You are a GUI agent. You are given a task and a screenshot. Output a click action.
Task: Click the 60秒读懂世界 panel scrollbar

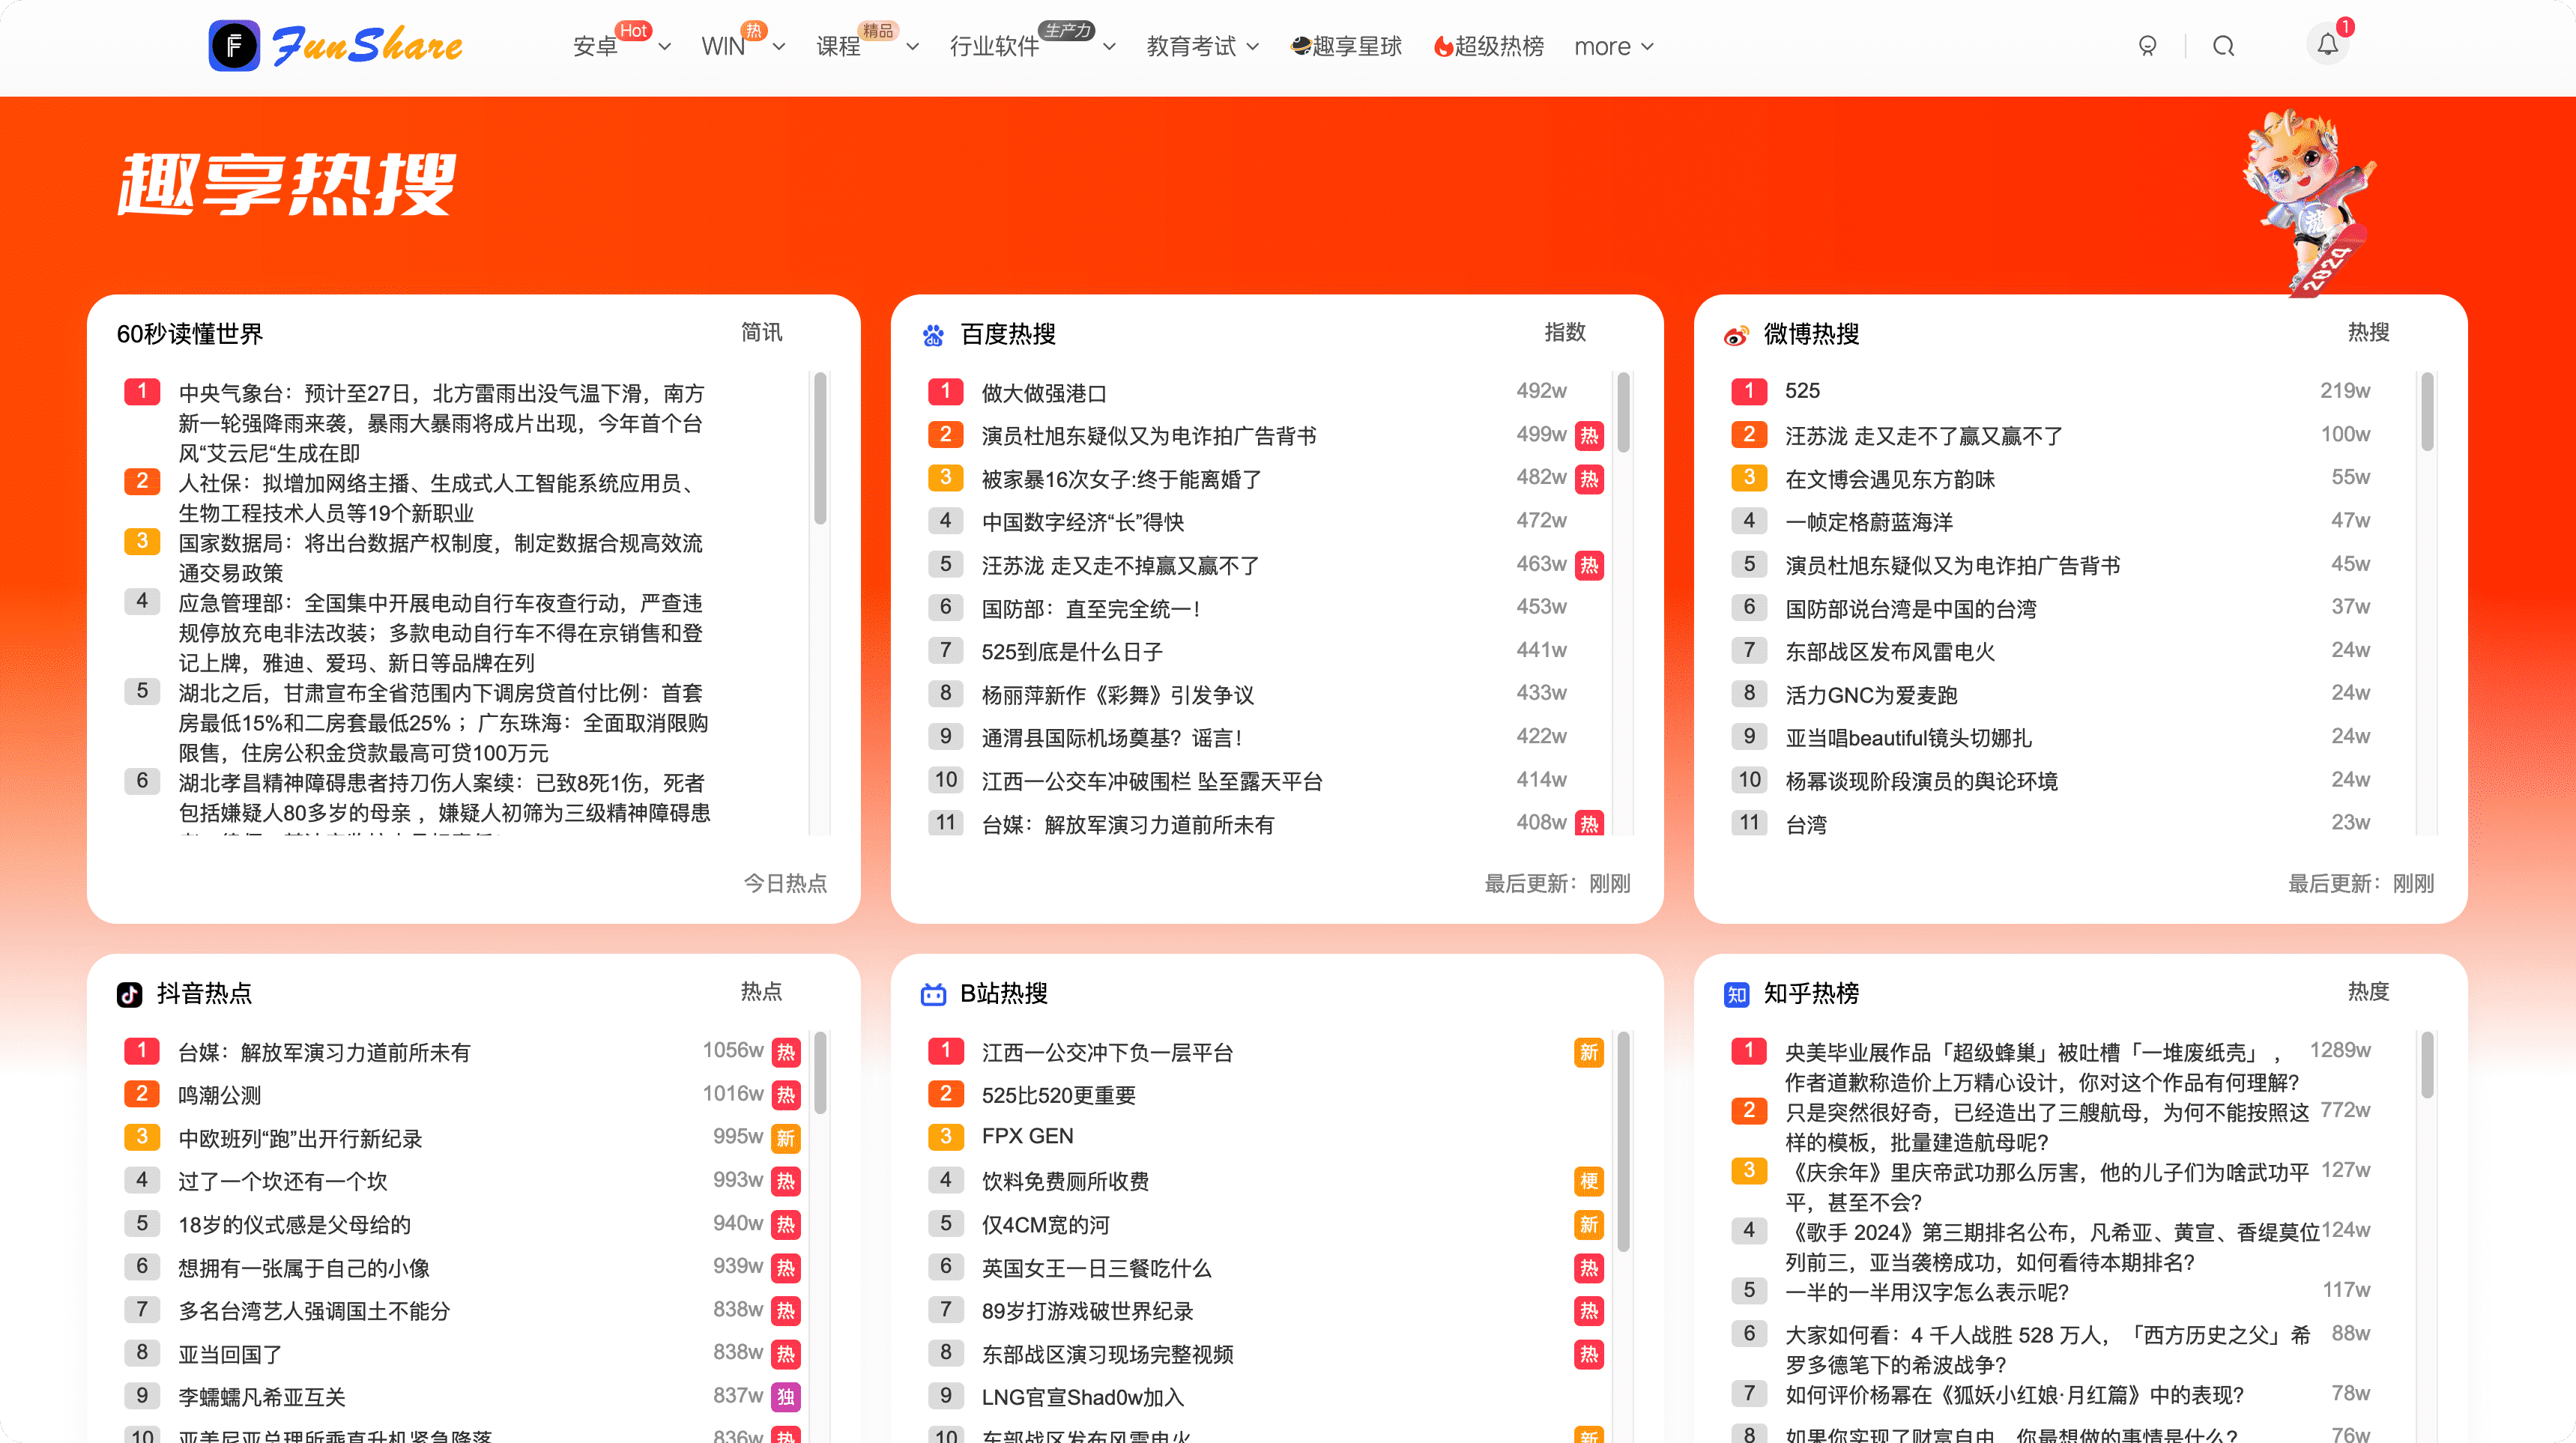[x=820, y=448]
